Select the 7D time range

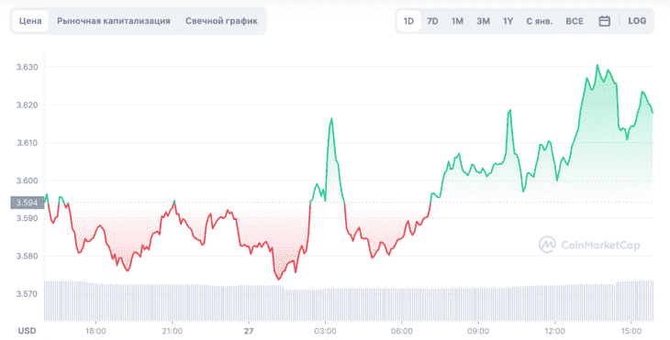point(432,21)
